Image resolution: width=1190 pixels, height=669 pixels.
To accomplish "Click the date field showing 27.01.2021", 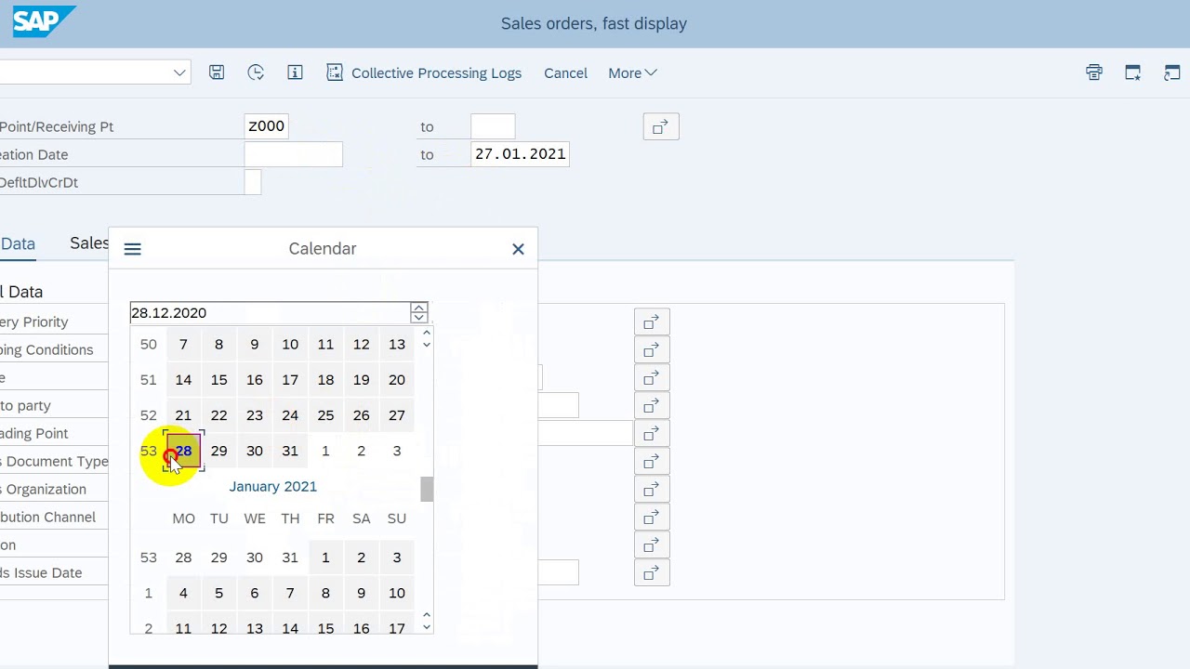I will click(x=520, y=154).
